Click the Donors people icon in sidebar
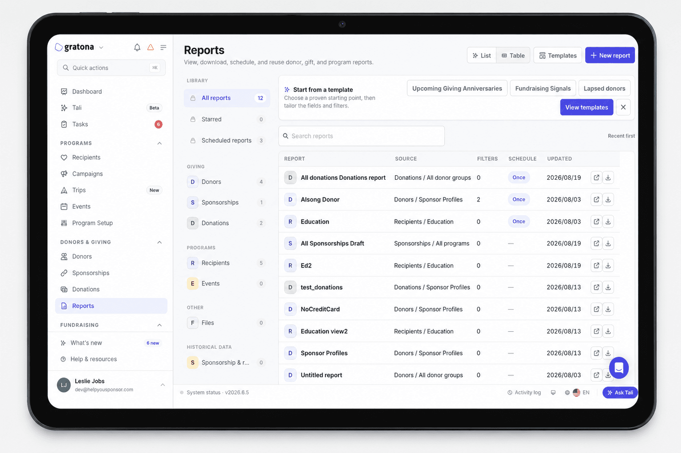 tap(64, 257)
